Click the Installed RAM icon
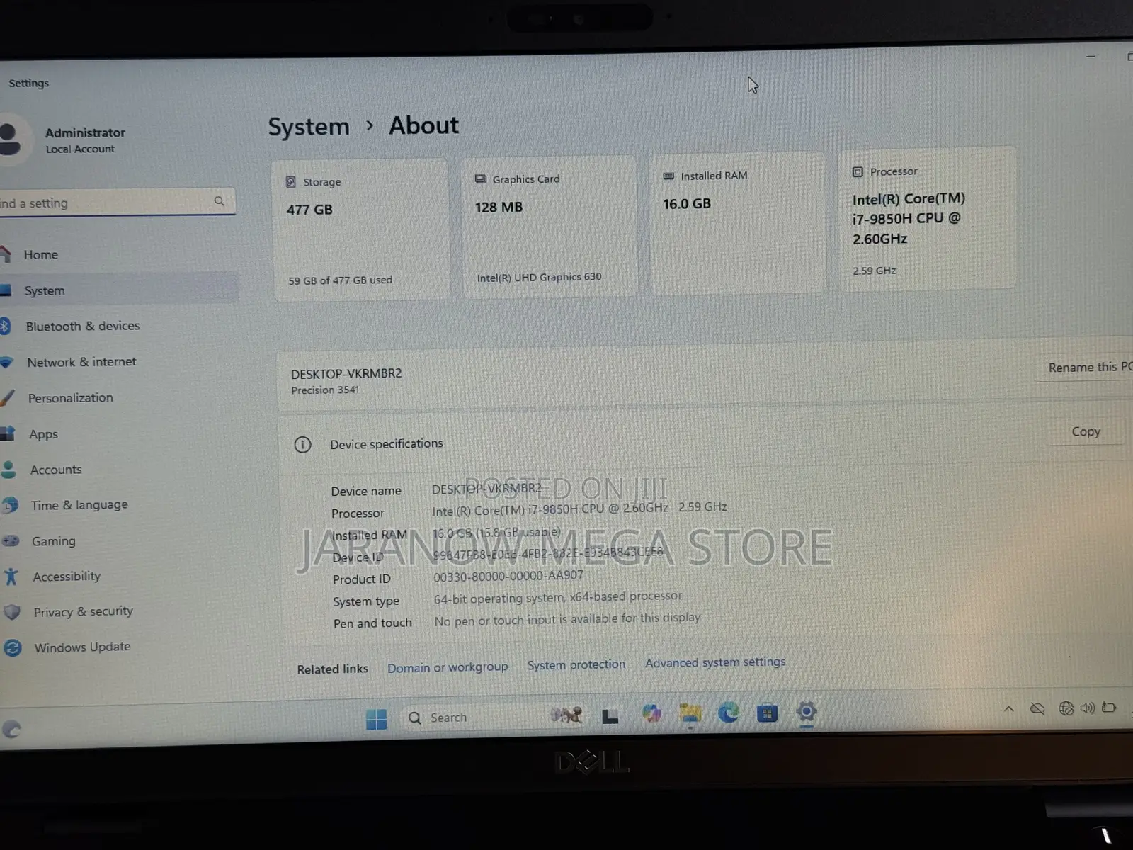This screenshot has height=850, width=1133. pos(668,176)
